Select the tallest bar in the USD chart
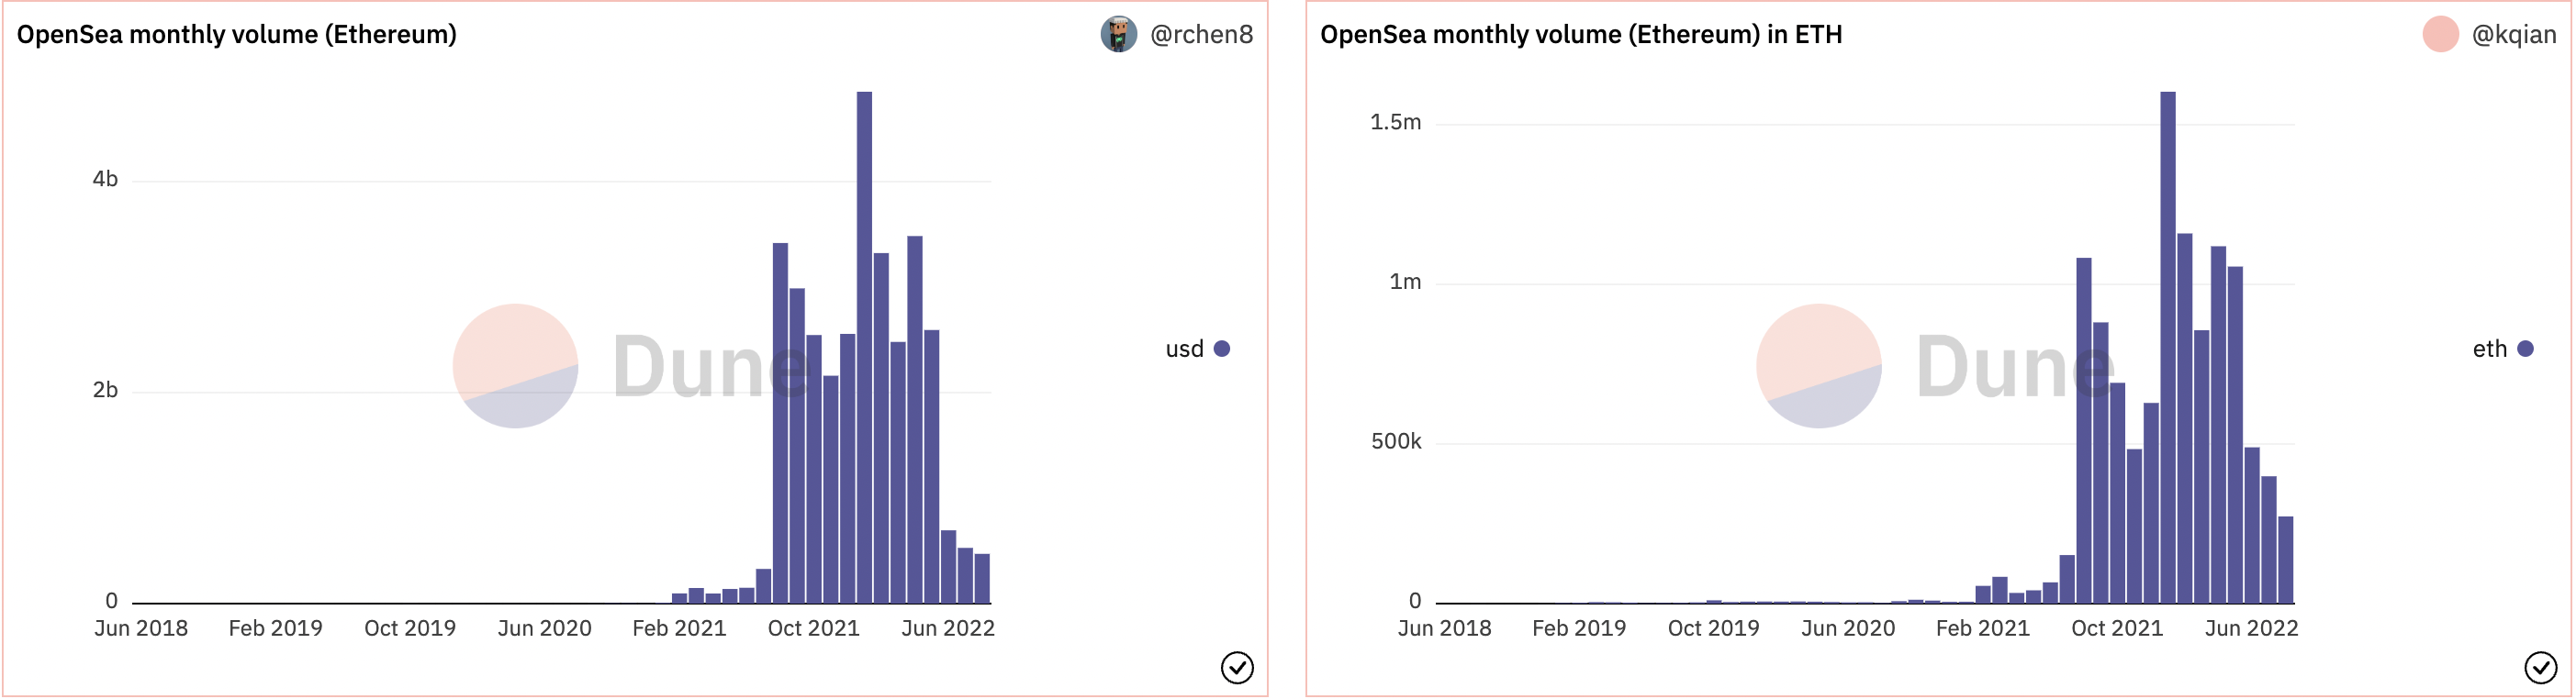2576x699 pixels. click(865, 348)
